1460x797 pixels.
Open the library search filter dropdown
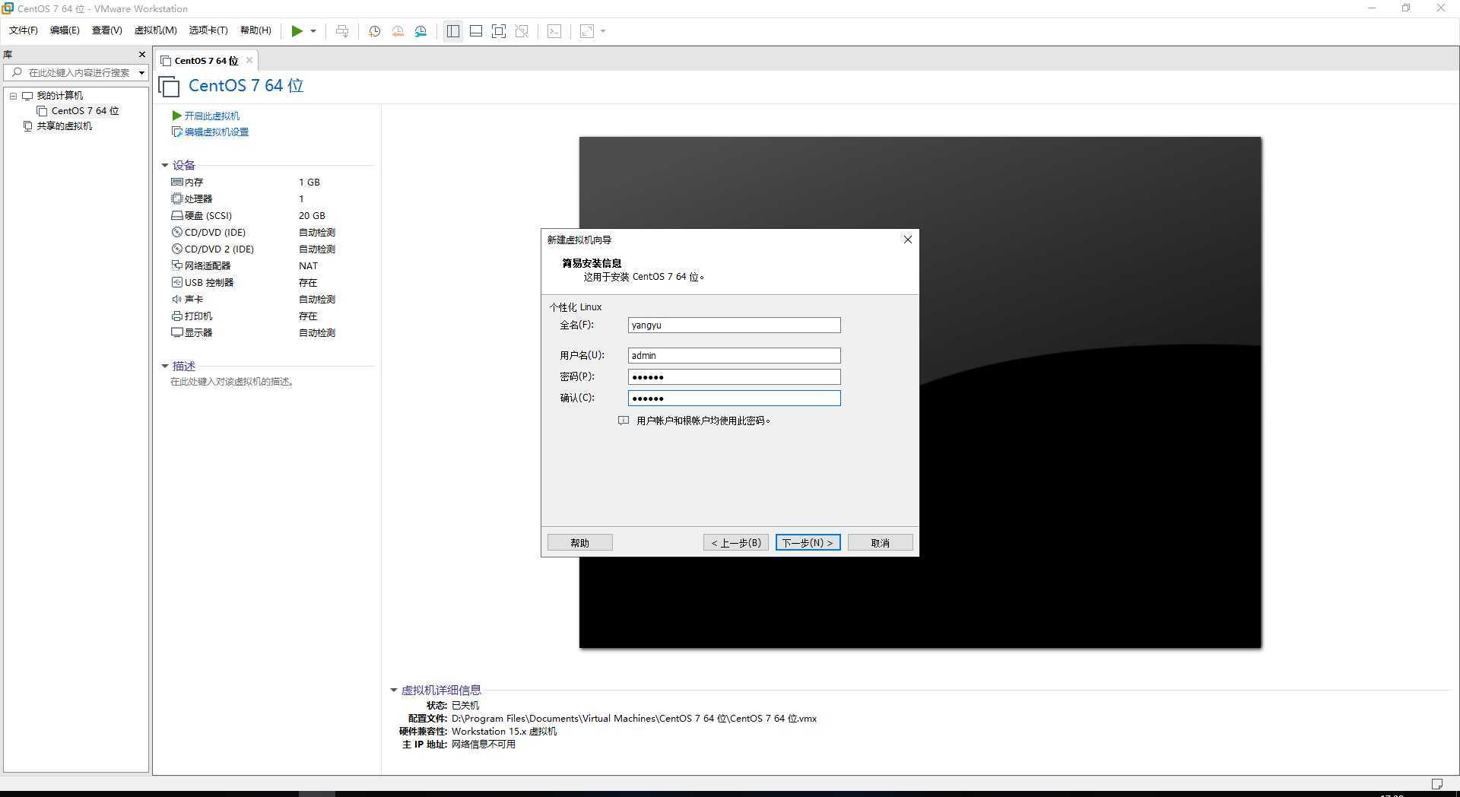141,73
